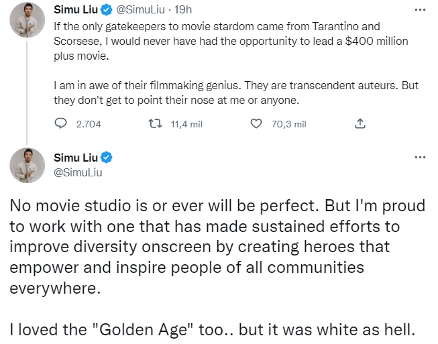Click the share tweet upload icon
The height and width of the screenshot is (344, 438).
(x=360, y=124)
